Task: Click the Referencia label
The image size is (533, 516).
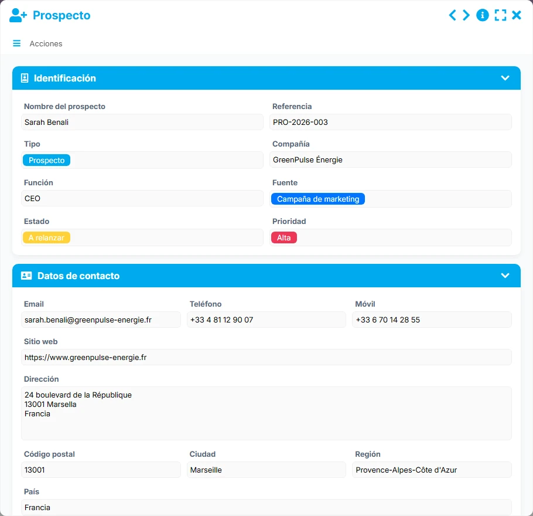Action: (292, 107)
